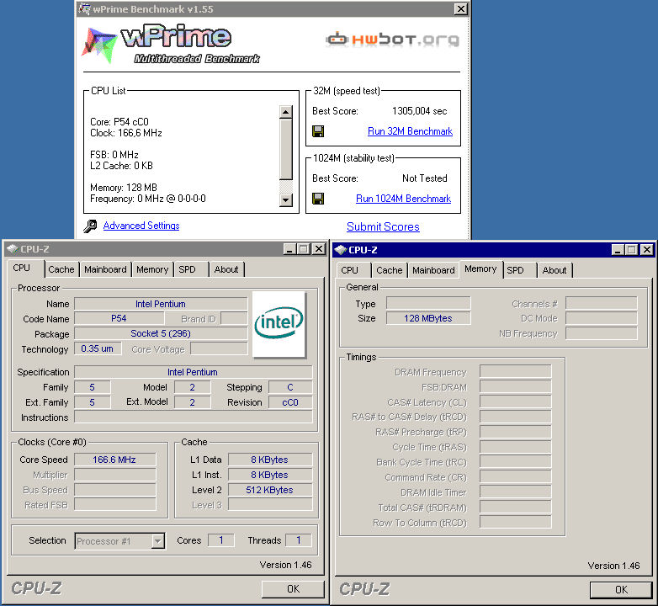658x606 pixels.
Task: Click the Cores value field
Action: (x=221, y=540)
